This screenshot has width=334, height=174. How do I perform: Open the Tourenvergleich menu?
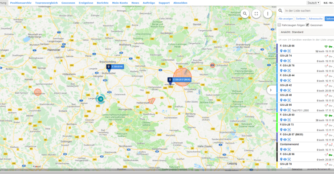46,3
